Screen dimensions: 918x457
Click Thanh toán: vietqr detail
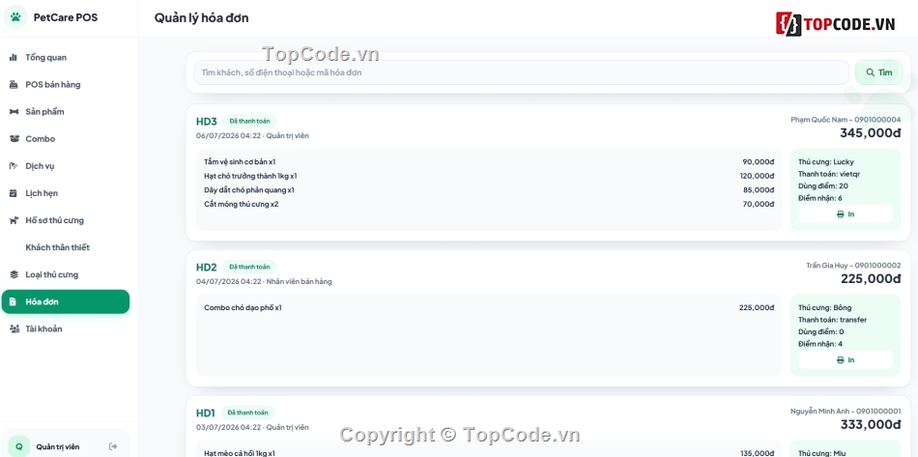829,174
